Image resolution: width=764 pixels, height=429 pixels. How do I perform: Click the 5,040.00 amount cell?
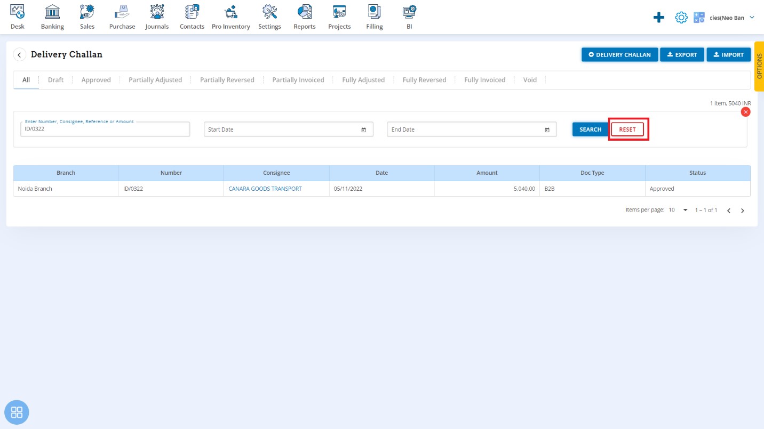click(487, 189)
